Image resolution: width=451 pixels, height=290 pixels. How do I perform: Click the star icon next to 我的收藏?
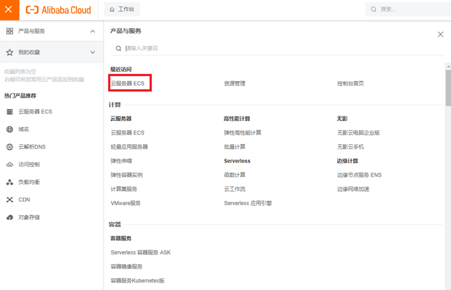point(10,52)
